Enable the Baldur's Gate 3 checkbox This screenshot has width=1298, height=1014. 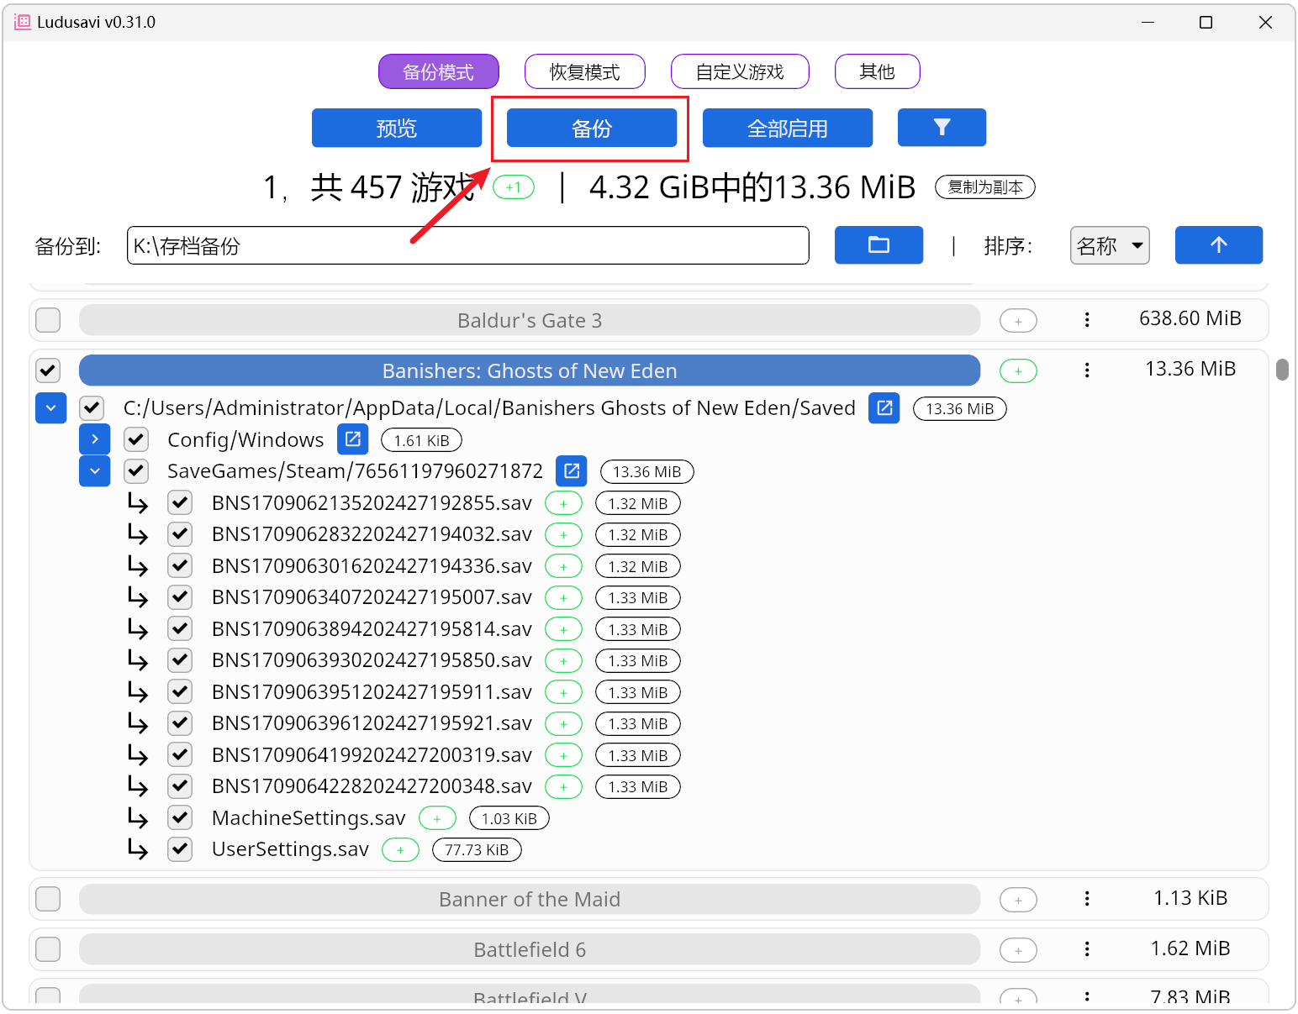pyautogui.click(x=48, y=320)
